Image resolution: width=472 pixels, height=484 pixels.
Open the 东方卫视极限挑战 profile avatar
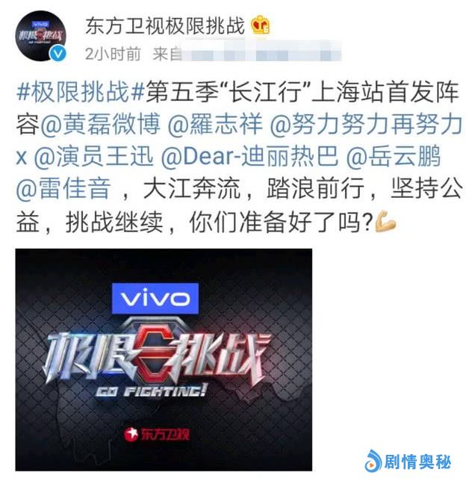41,36
